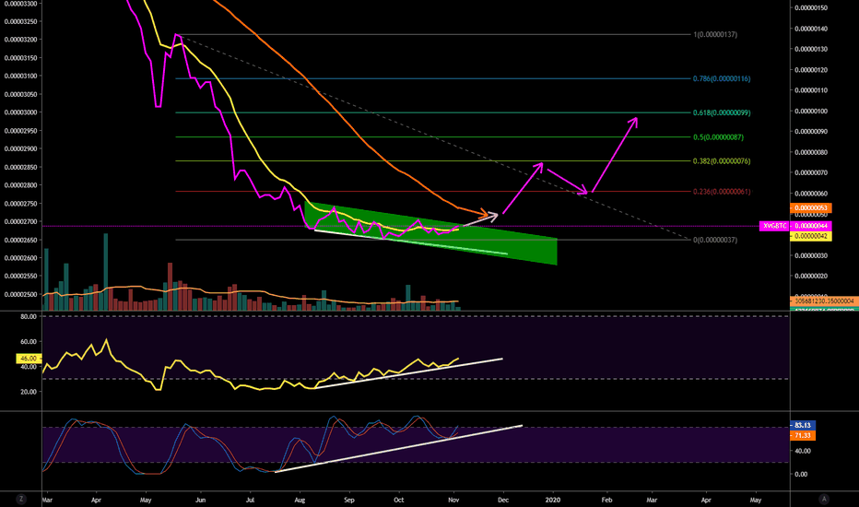
Task: Select the Fibonacci 0.618(0.00000099) level label
Action: [x=722, y=112]
